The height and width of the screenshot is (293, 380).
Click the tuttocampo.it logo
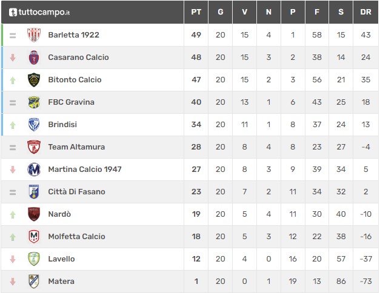39,12
